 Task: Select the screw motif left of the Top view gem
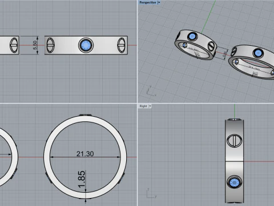point(50,45)
